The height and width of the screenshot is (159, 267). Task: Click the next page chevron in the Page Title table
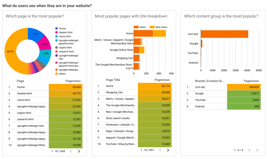coord(168,150)
